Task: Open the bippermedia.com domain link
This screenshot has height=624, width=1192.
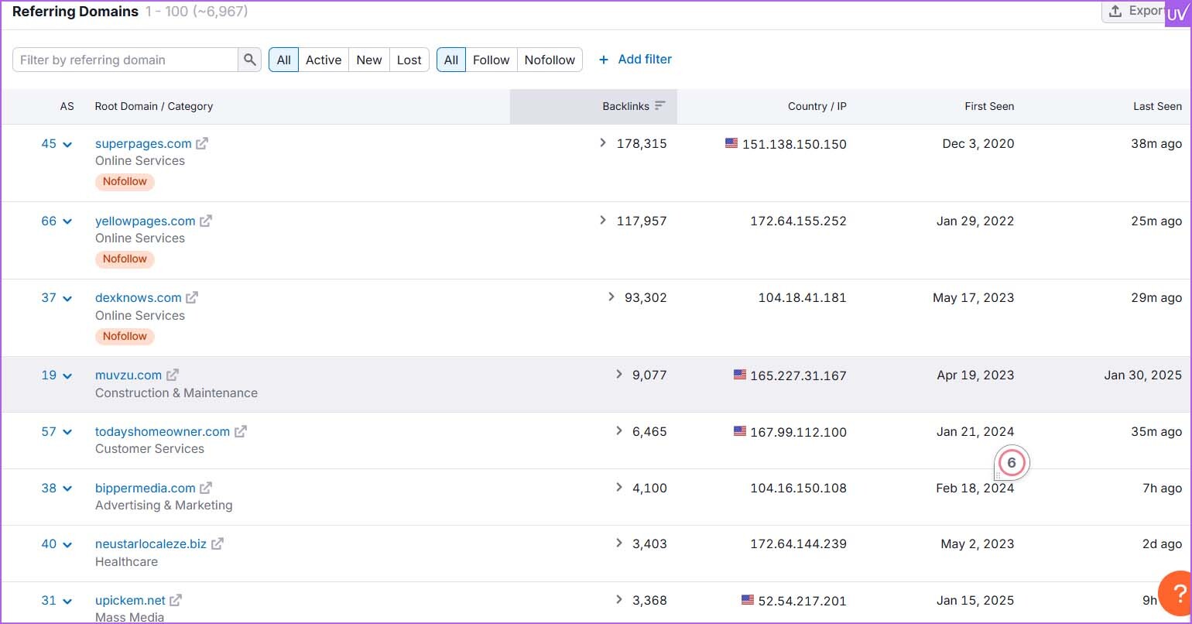Action: (x=145, y=488)
